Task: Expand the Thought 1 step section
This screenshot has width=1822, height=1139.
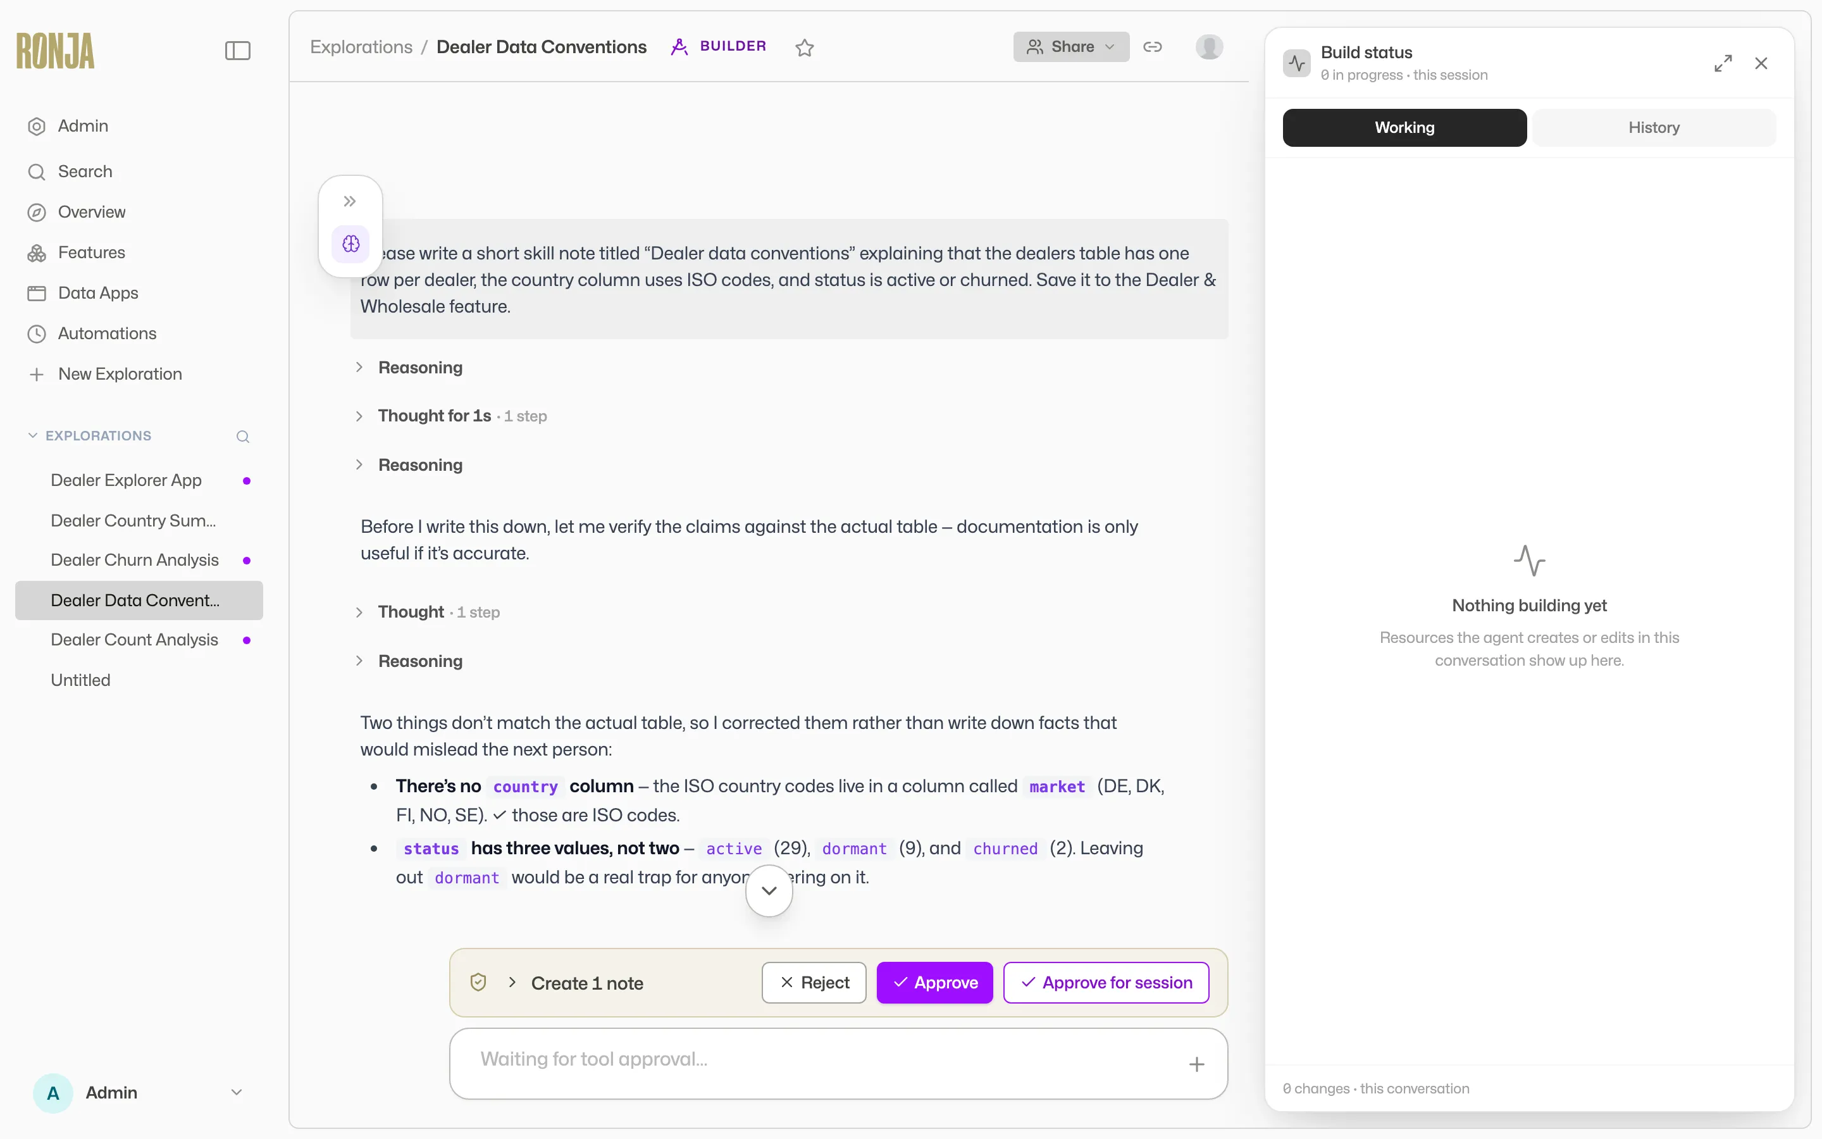Action: coord(428,612)
